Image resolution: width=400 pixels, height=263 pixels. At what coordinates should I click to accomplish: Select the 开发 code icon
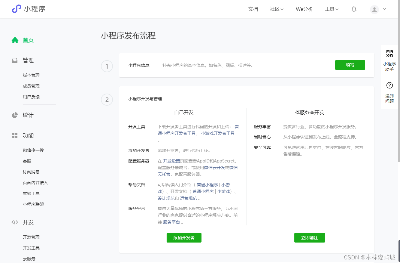[15, 222]
